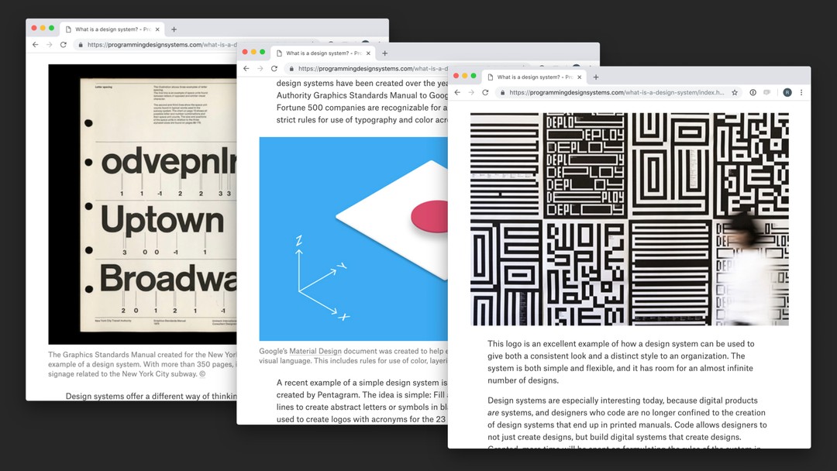The width and height of the screenshot is (837, 471).
Task: Click the extension icon right of the info icon
Action: (x=768, y=91)
